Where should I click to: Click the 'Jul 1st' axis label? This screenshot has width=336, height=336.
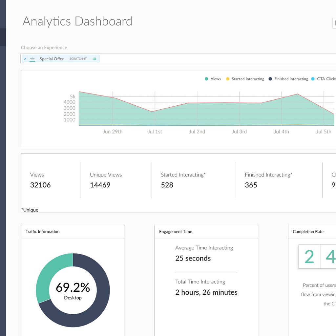(x=155, y=132)
